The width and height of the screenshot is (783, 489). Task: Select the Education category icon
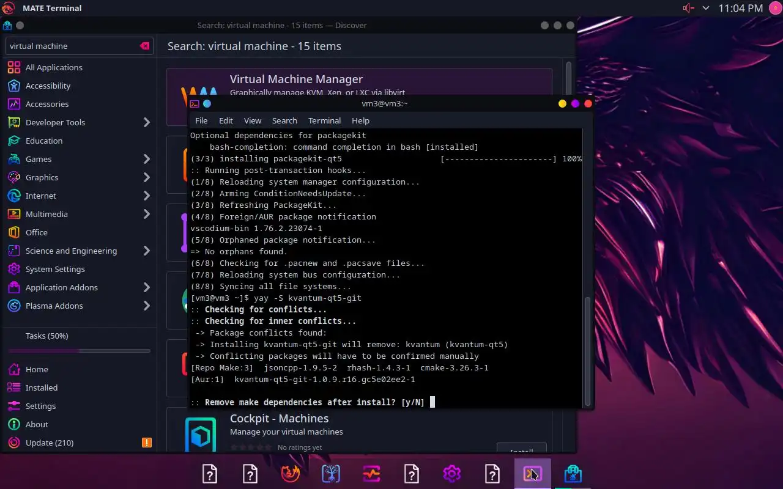(x=15, y=141)
